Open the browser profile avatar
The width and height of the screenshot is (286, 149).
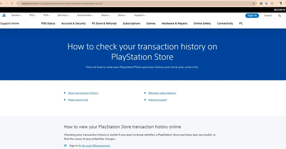[x=280, y=3]
